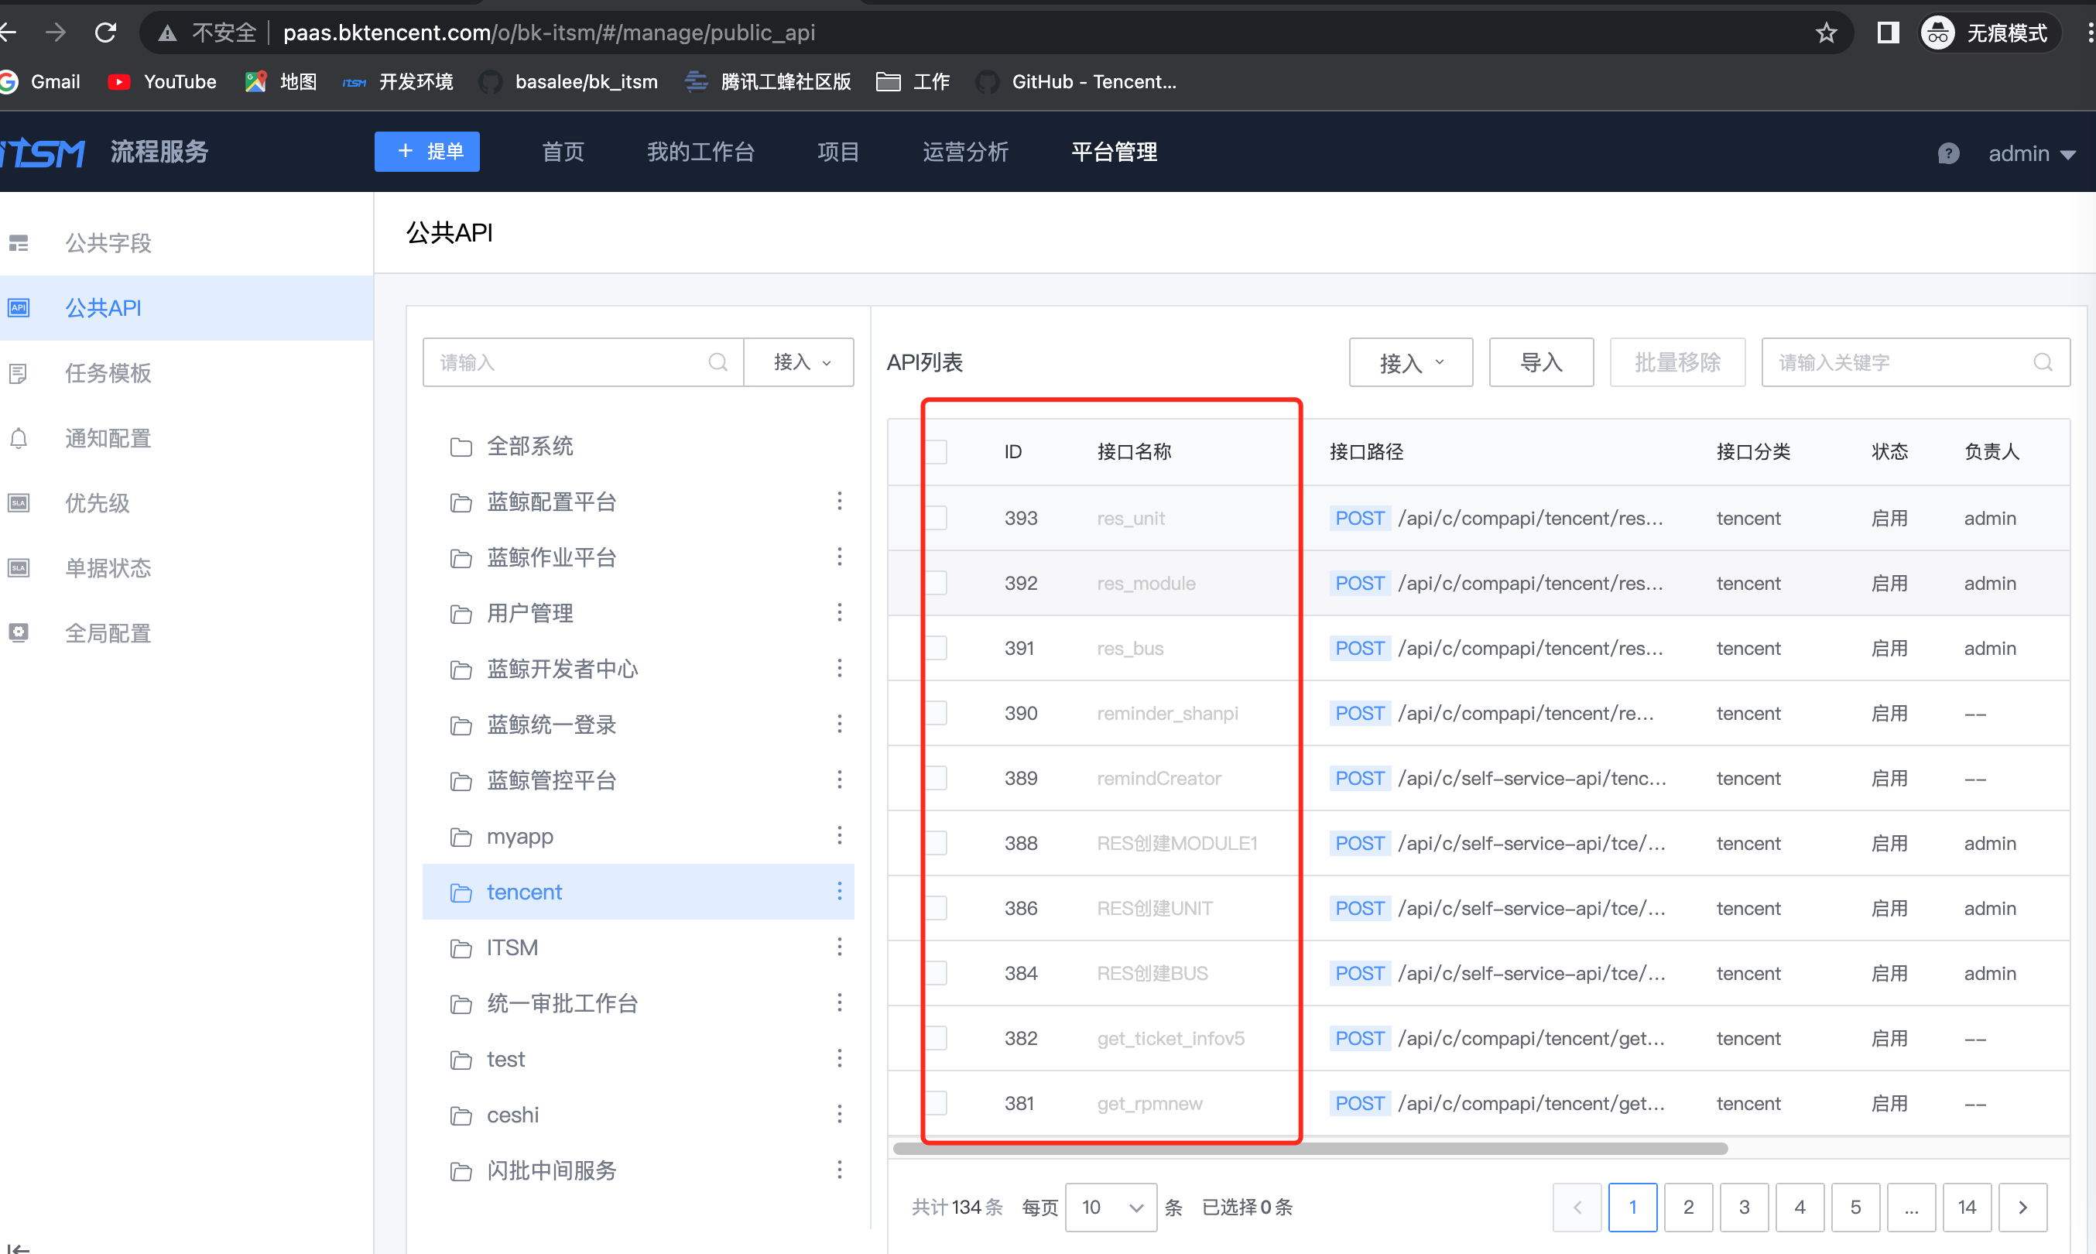Click the 公共字段 sidebar icon
Screen dimensions: 2096x1254
click(x=19, y=243)
